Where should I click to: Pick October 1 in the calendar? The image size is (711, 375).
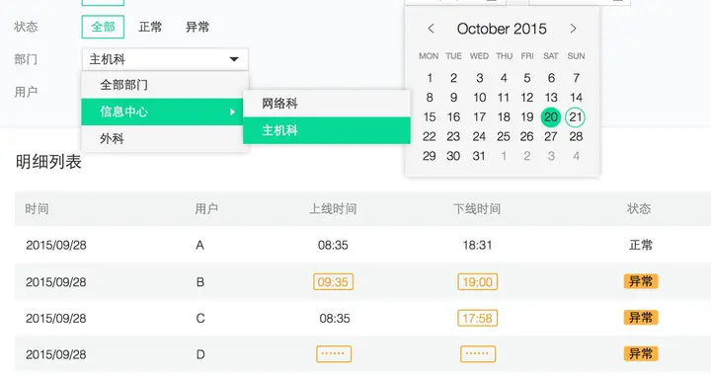pos(430,78)
